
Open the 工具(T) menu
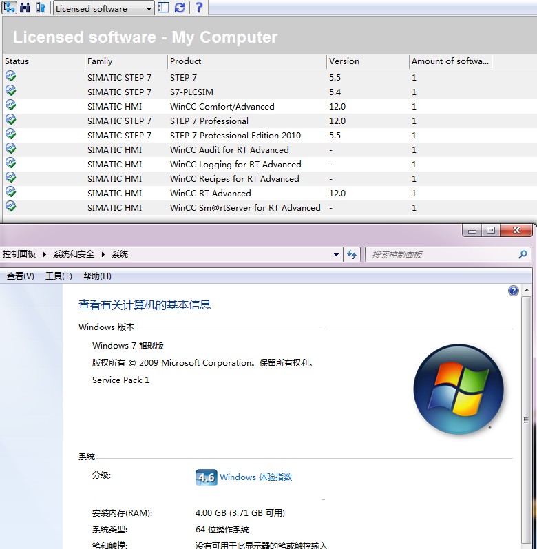click(59, 276)
